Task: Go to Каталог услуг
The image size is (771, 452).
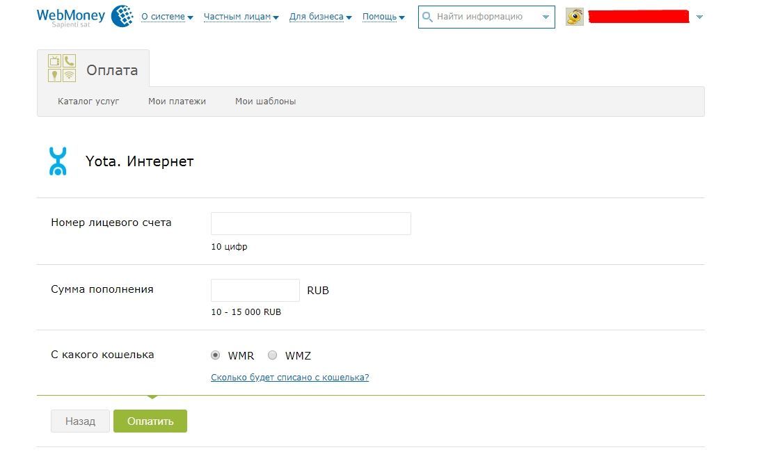Action: click(88, 102)
